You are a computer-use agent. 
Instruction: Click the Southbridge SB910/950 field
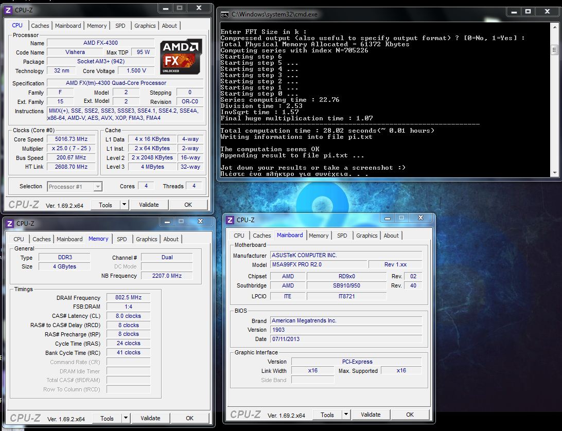[346, 285]
